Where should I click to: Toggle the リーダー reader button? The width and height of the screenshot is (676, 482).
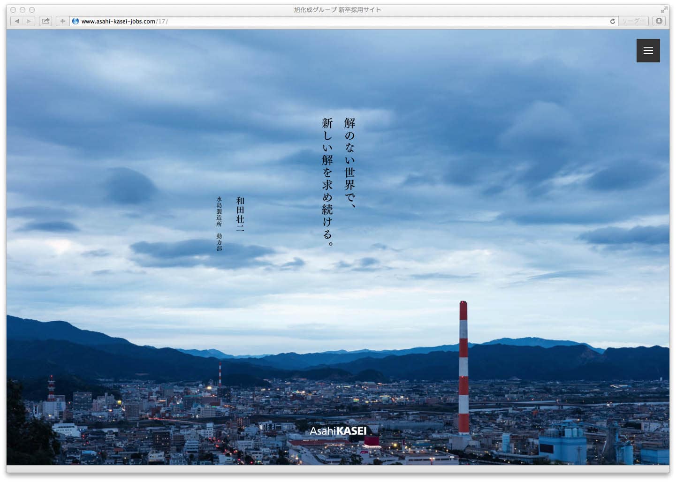[x=633, y=21]
